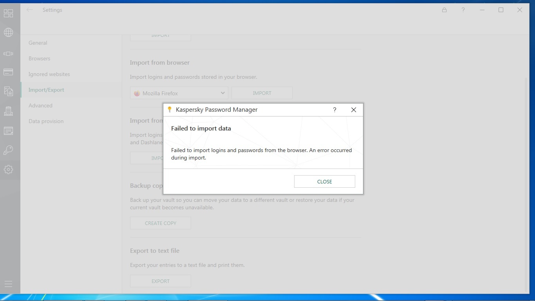Select the General settings section

[x=38, y=43]
